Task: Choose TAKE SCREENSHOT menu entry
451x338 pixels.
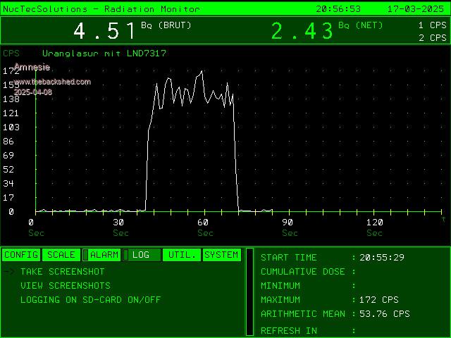Action: (x=62, y=272)
